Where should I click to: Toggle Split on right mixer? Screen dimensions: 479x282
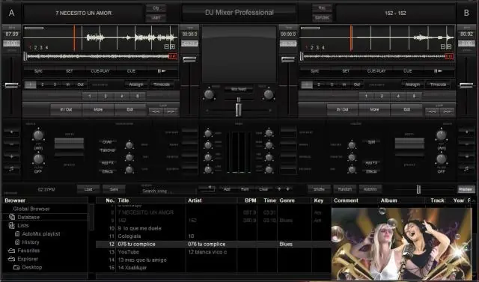(371, 142)
